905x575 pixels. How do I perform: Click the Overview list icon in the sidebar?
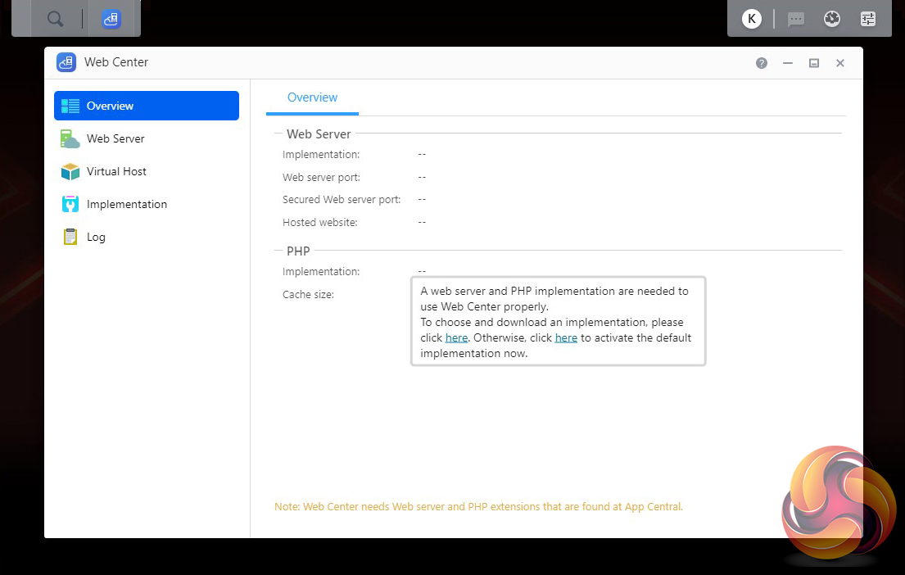pos(70,106)
